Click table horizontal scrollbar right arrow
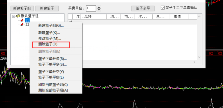Image resolution: width=223 pixels, height=108 pixels. 194,62
